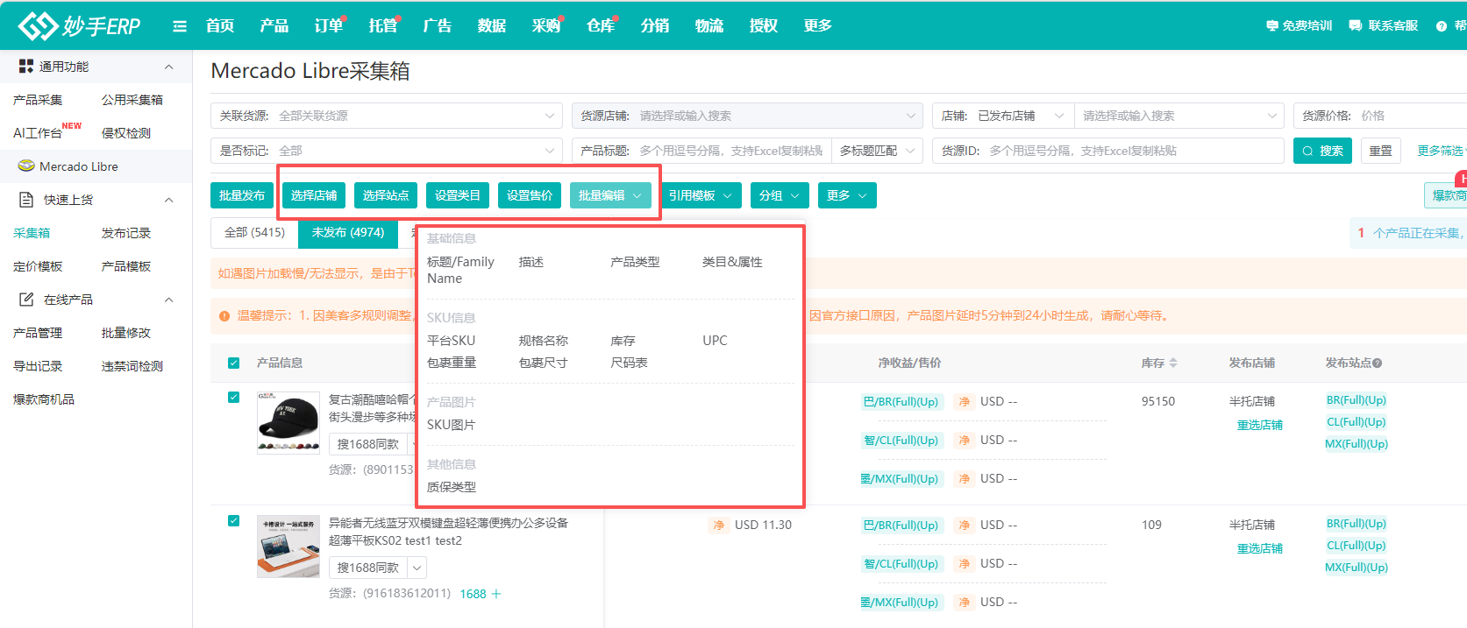The width and height of the screenshot is (1467, 628).
Task: Toggle the hamburger menu icon
Action: pos(180,26)
